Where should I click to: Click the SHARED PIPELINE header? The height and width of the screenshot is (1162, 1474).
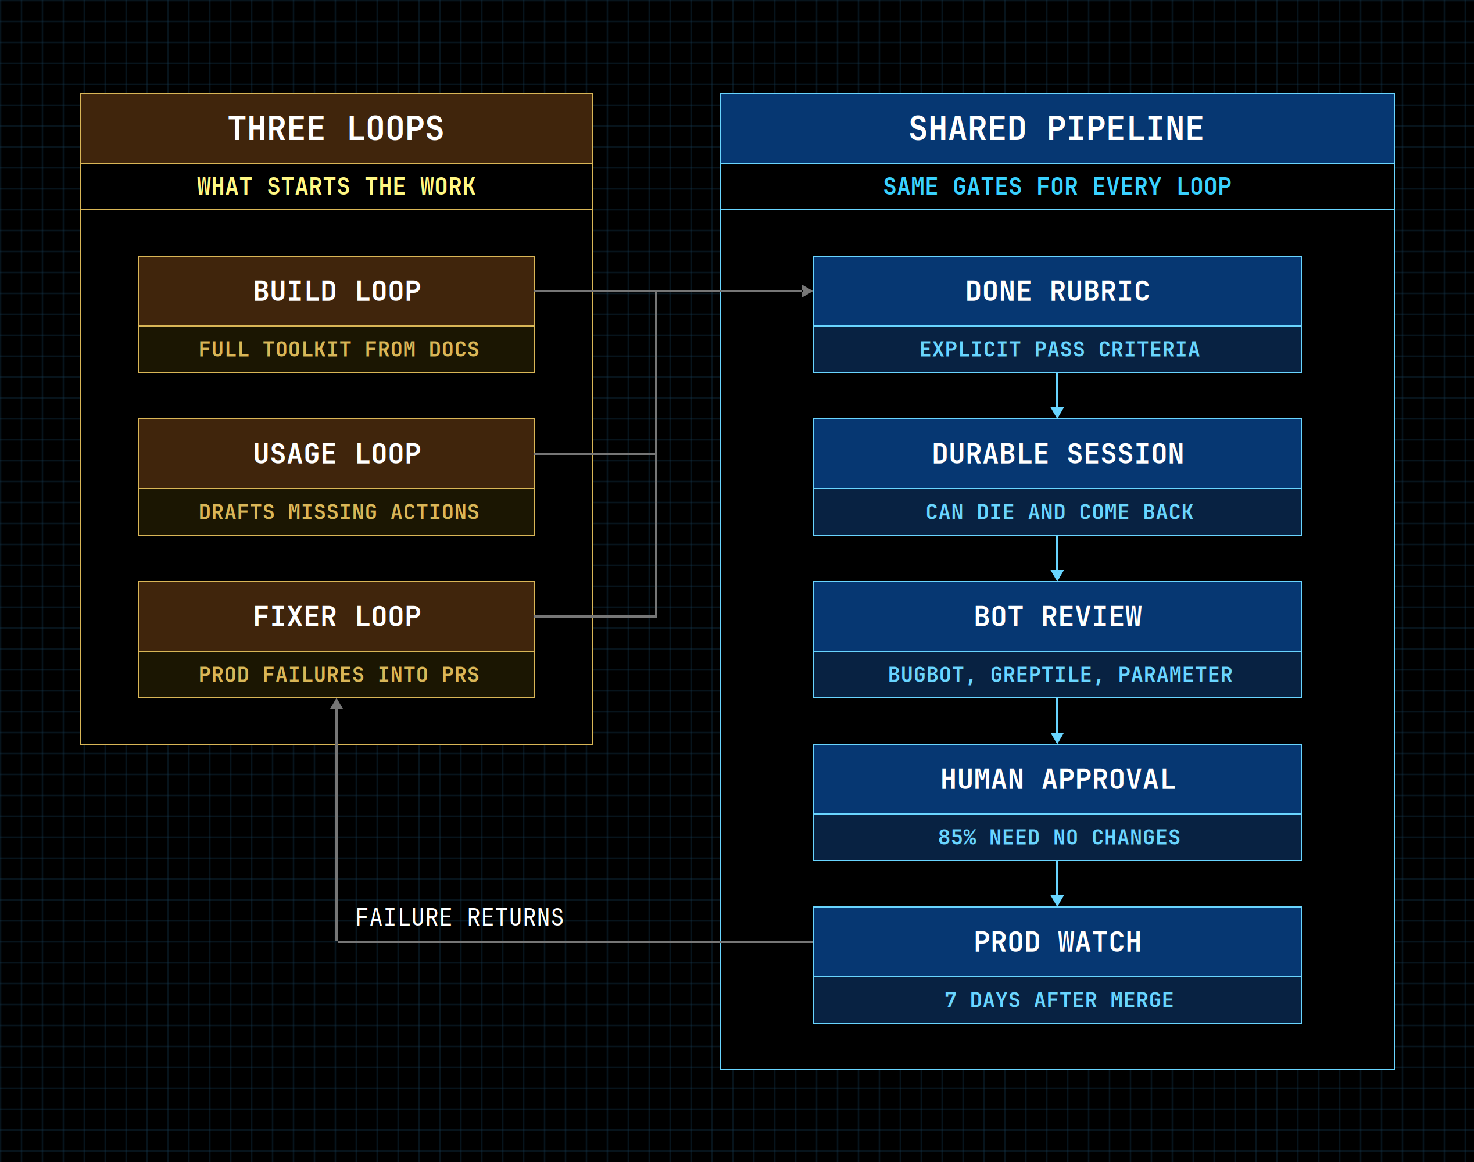click(1057, 128)
